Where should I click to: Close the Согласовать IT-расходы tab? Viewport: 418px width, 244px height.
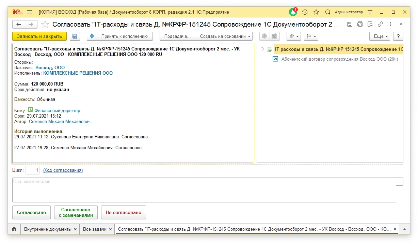[x=395, y=229]
